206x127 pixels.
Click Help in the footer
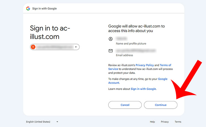[152, 122]
